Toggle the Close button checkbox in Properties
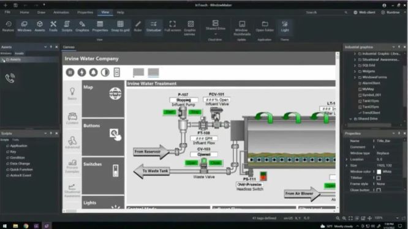Screen dimensions: 408x229 pos(379,190)
